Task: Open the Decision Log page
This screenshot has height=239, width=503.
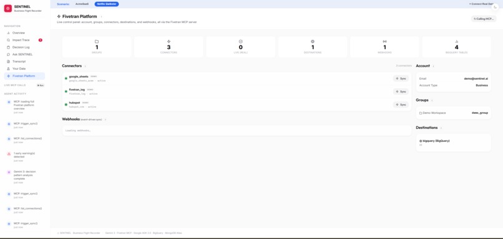Action: tap(24, 47)
